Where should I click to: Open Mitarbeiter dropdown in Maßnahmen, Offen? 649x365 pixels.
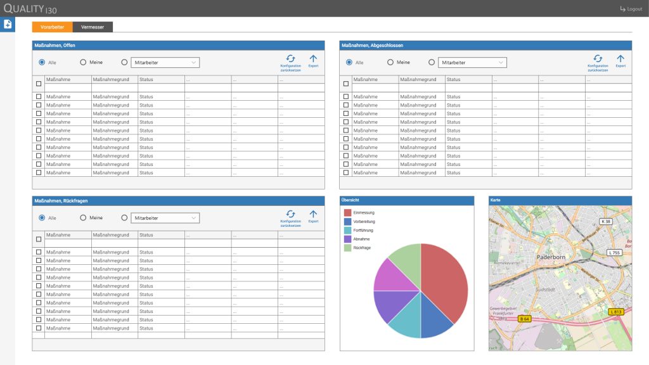point(165,63)
